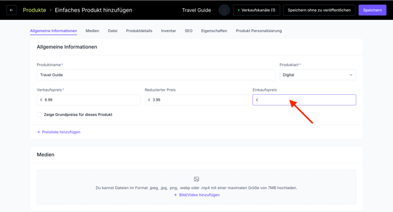Switch to Allgemeine Informationen tab
The image size is (393, 212).
[x=53, y=31]
